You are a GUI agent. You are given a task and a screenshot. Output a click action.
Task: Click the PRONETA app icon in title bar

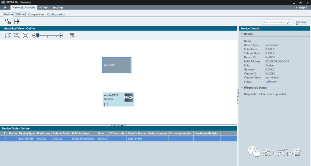click(x=3, y=2)
